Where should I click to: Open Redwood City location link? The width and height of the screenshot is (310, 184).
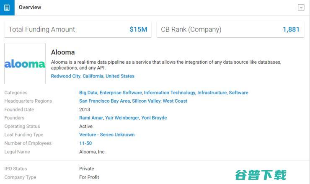point(66,76)
